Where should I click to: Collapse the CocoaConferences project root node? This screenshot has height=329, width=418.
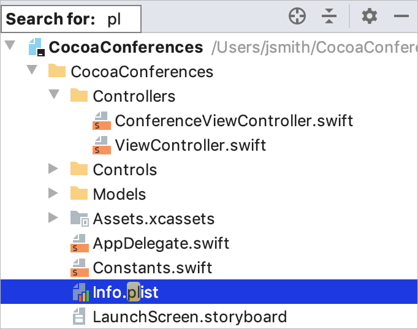10,45
